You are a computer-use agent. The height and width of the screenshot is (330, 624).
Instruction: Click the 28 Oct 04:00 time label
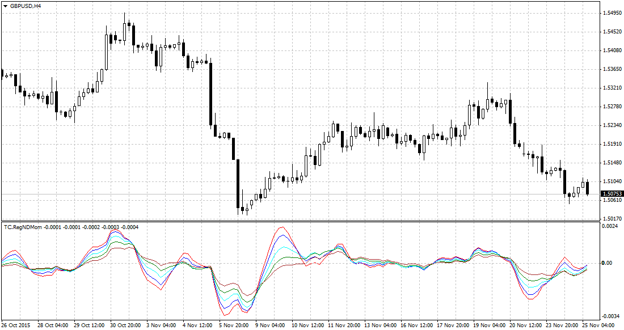coord(53,325)
